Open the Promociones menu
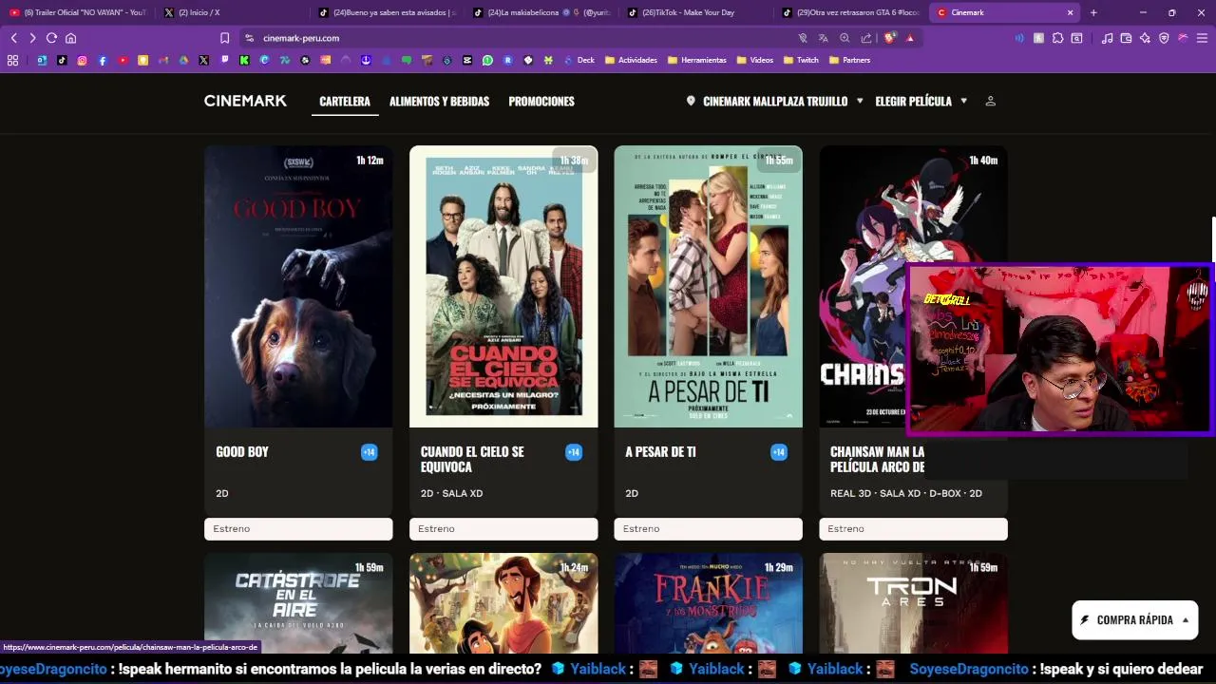Image resolution: width=1216 pixels, height=684 pixels. pos(541,101)
